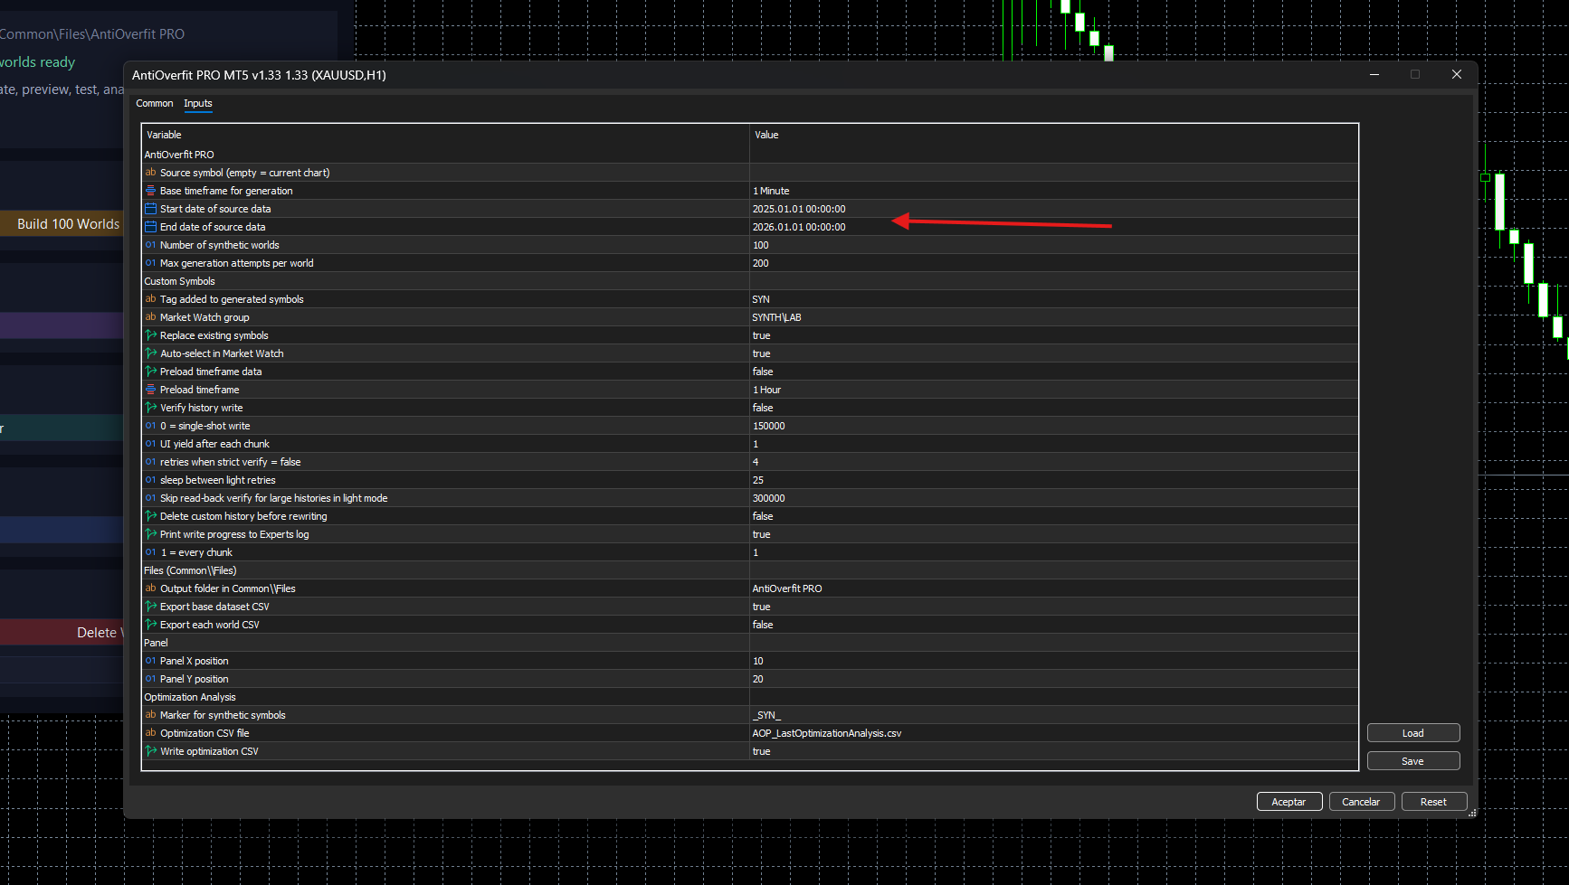Viewport: 1569px width, 885px height.
Task: Select the Inputs tab
Action: 198,103
